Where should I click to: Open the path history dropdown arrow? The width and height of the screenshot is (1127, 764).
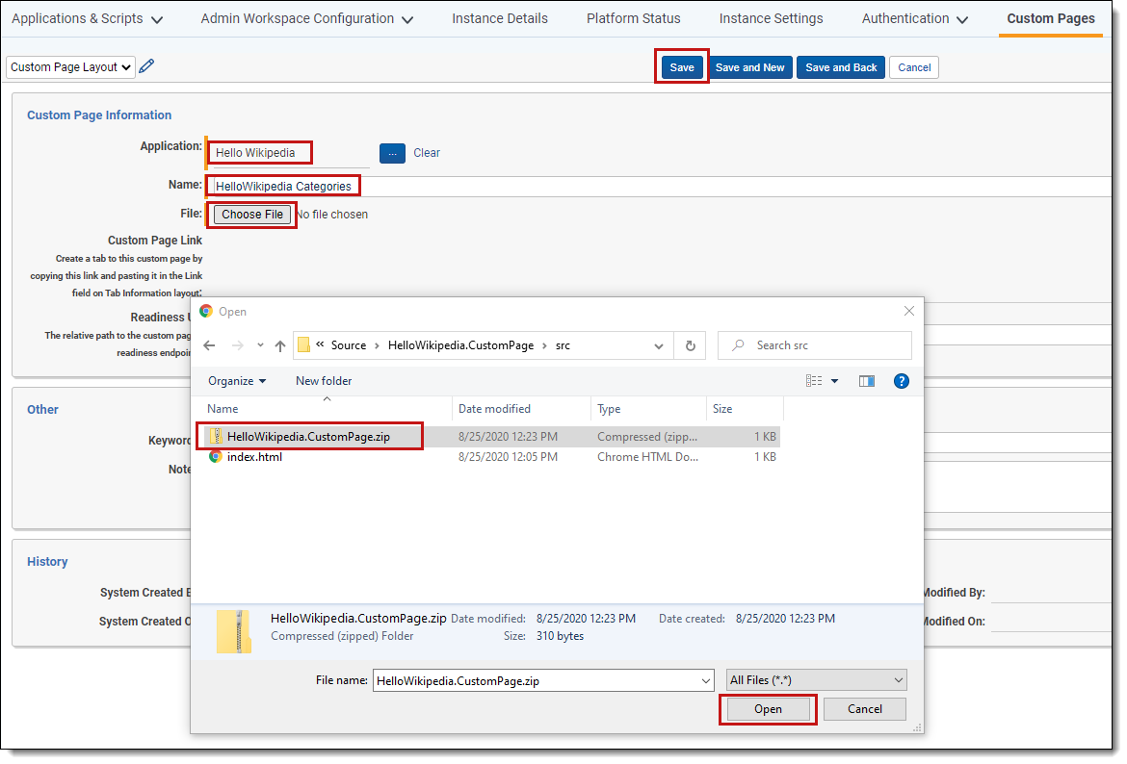coord(658,346)
